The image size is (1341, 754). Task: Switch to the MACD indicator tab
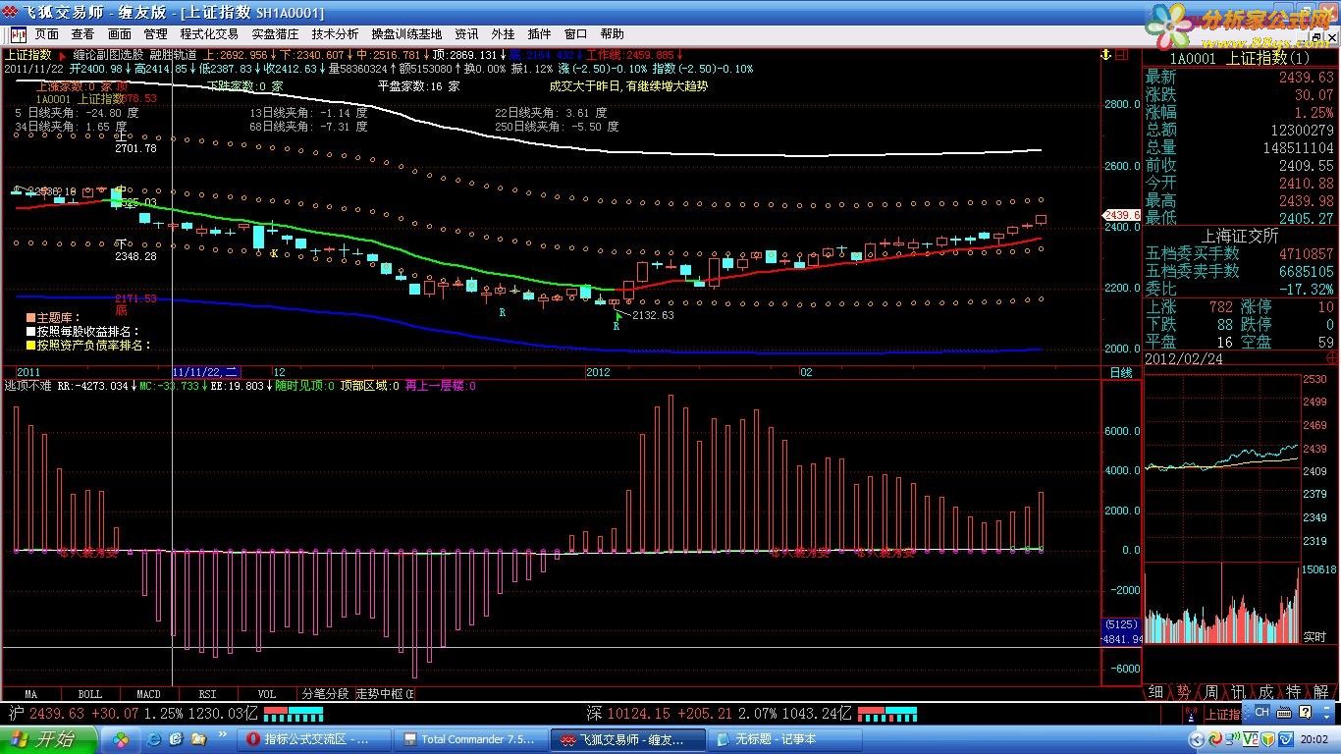pyautogui.click(x=148, y=693)
